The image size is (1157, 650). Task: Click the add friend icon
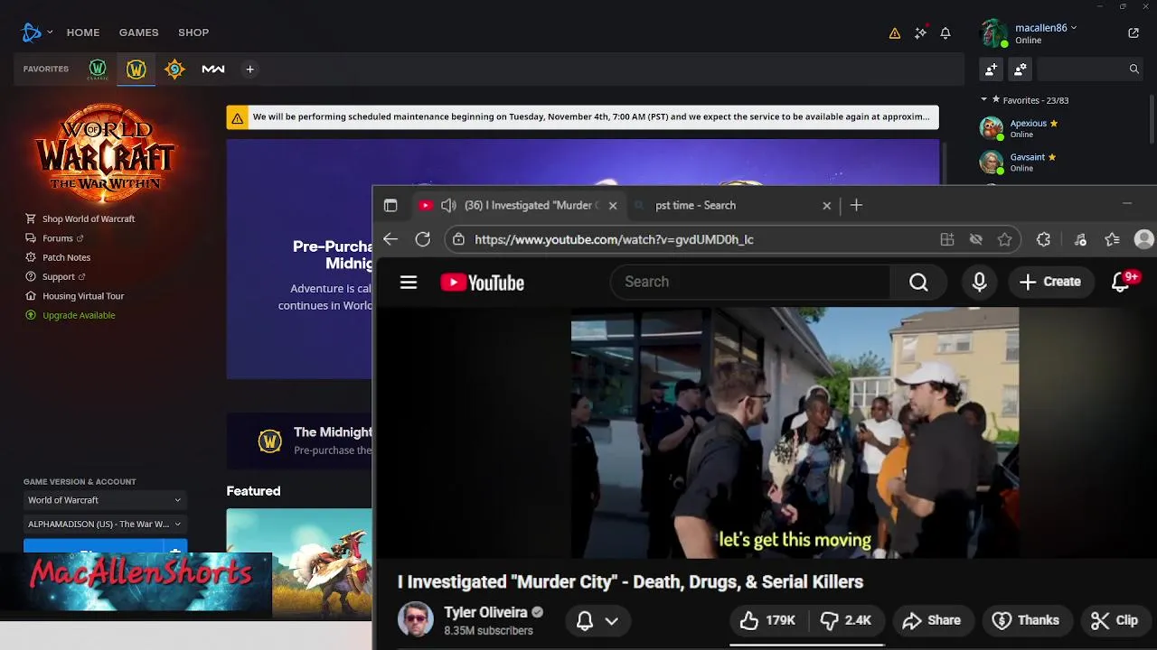(x=992, y=69)
